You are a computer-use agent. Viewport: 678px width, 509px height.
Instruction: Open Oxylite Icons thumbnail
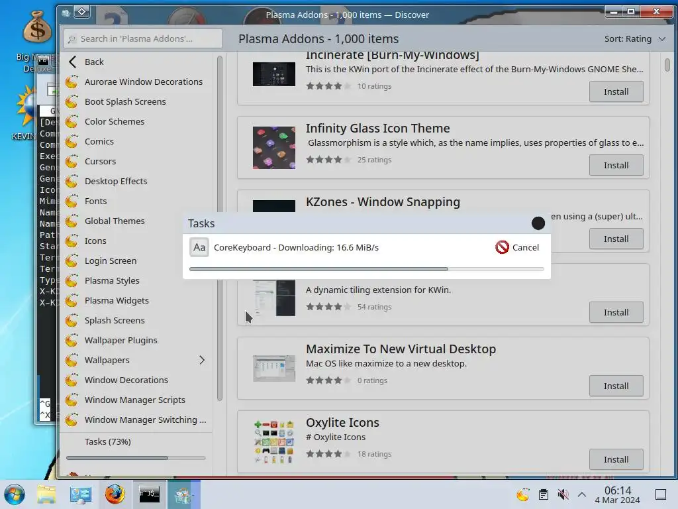[x=274, y=442]
